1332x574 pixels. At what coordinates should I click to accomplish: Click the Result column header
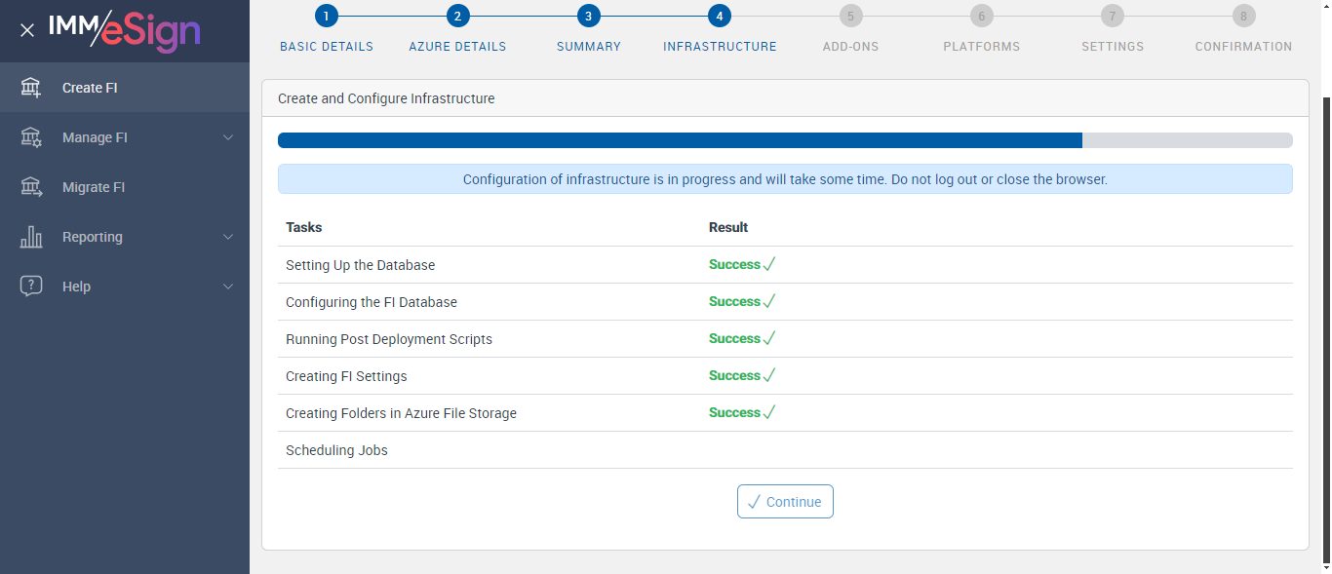pos(728,227)
